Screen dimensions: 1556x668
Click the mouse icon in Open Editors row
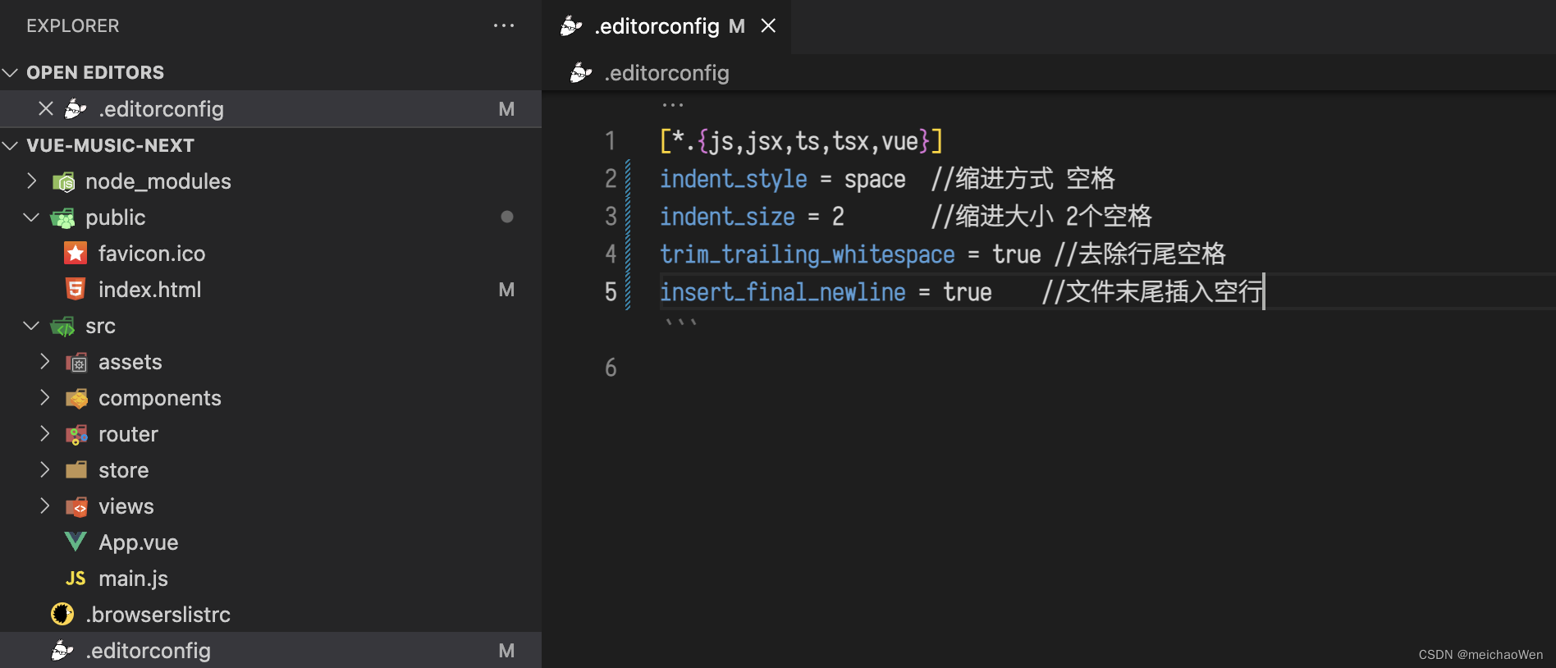tap(76, 109)
